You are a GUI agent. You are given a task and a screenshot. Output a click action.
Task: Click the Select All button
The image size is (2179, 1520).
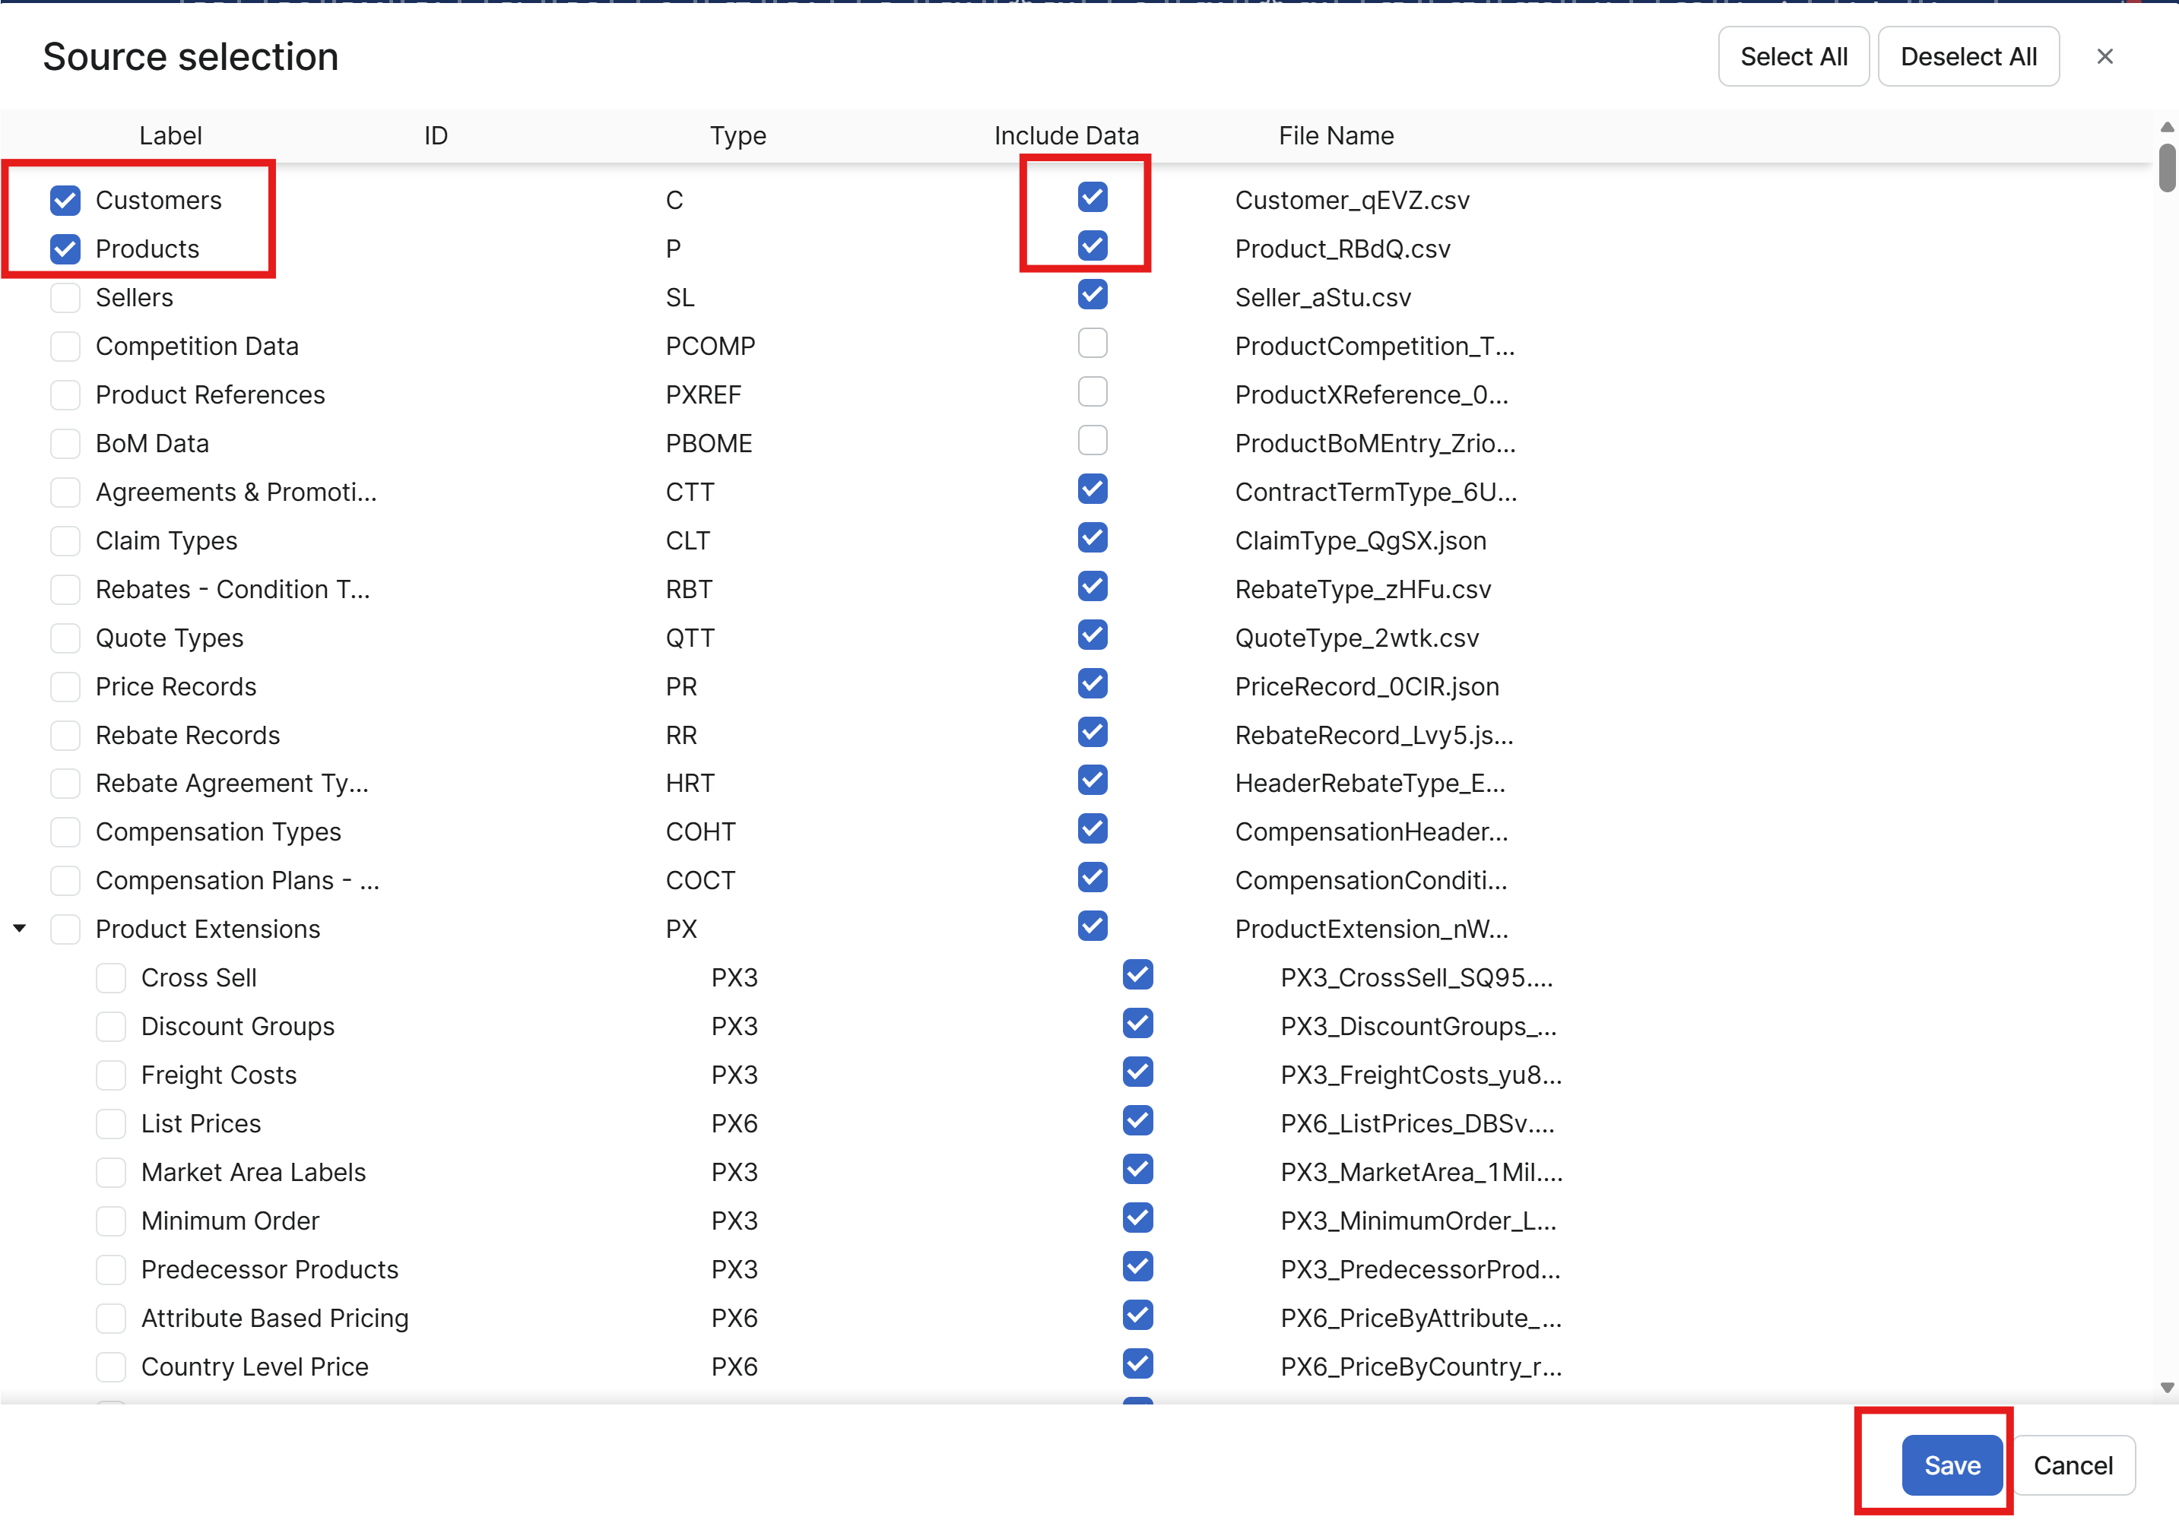[1793, 57]
